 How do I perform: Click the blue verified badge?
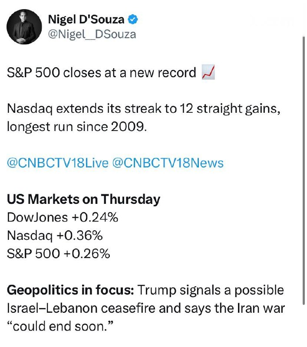[134, 20]
